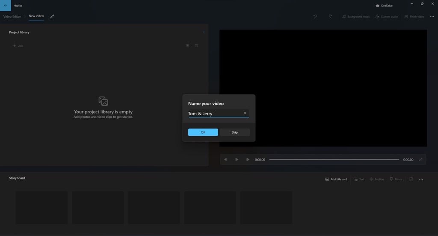Open the top toolbar three-dots menu
The width and height of the screenshot is (438, 236).
[x=432, y=17]
